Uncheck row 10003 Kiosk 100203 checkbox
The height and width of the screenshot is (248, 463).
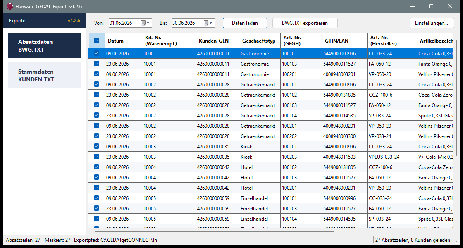pos(97,157)
